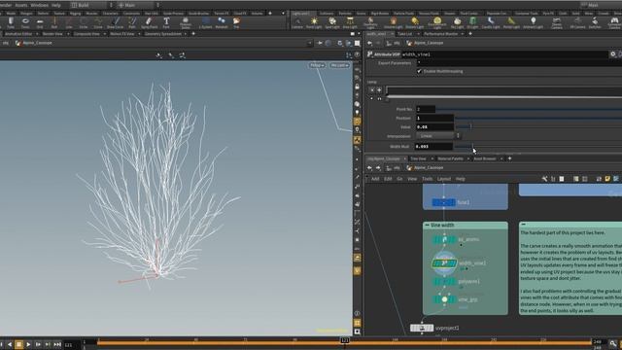Screen dimensions: 622x350
Task: Collapse the green sticky note
Action: [x=523, y=225]
